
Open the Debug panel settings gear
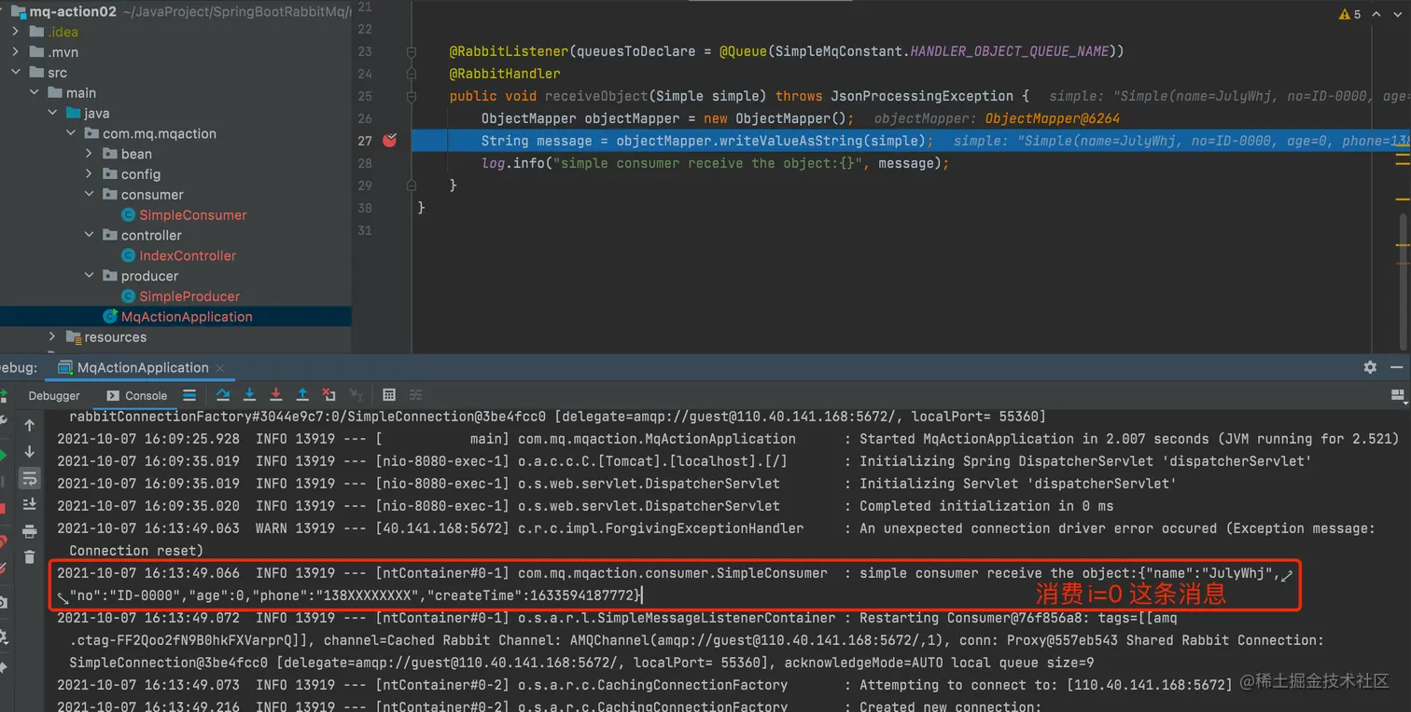1370,367
